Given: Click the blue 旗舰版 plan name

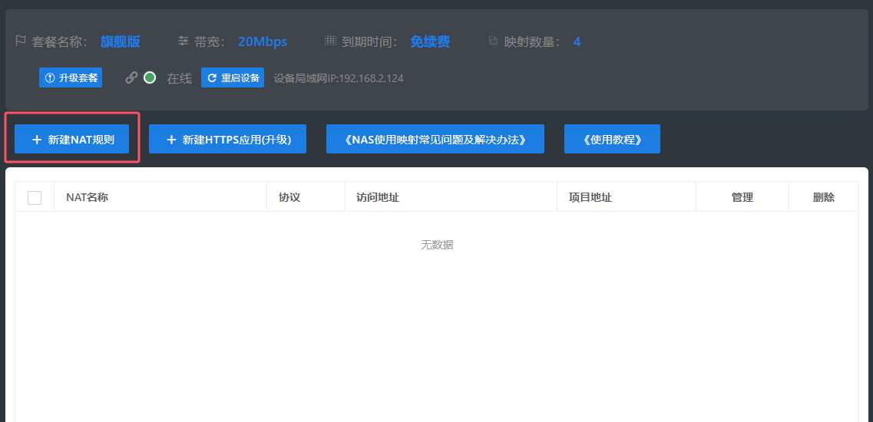Looking at the screenshot, I should pyautogui.click(x=120, y=41).
